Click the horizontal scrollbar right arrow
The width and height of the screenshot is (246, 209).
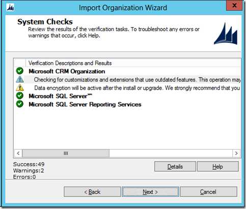(236, 153)
